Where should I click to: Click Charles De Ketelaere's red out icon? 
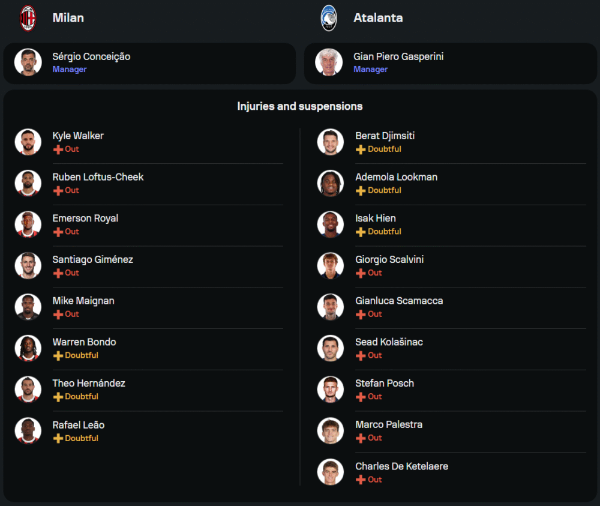361,480
